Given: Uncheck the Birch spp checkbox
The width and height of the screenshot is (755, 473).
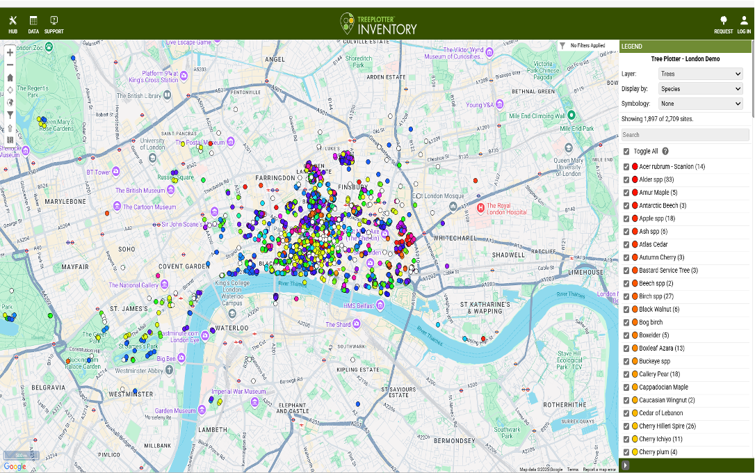Looking at the screenshot, I should click(x=626, y=297).
